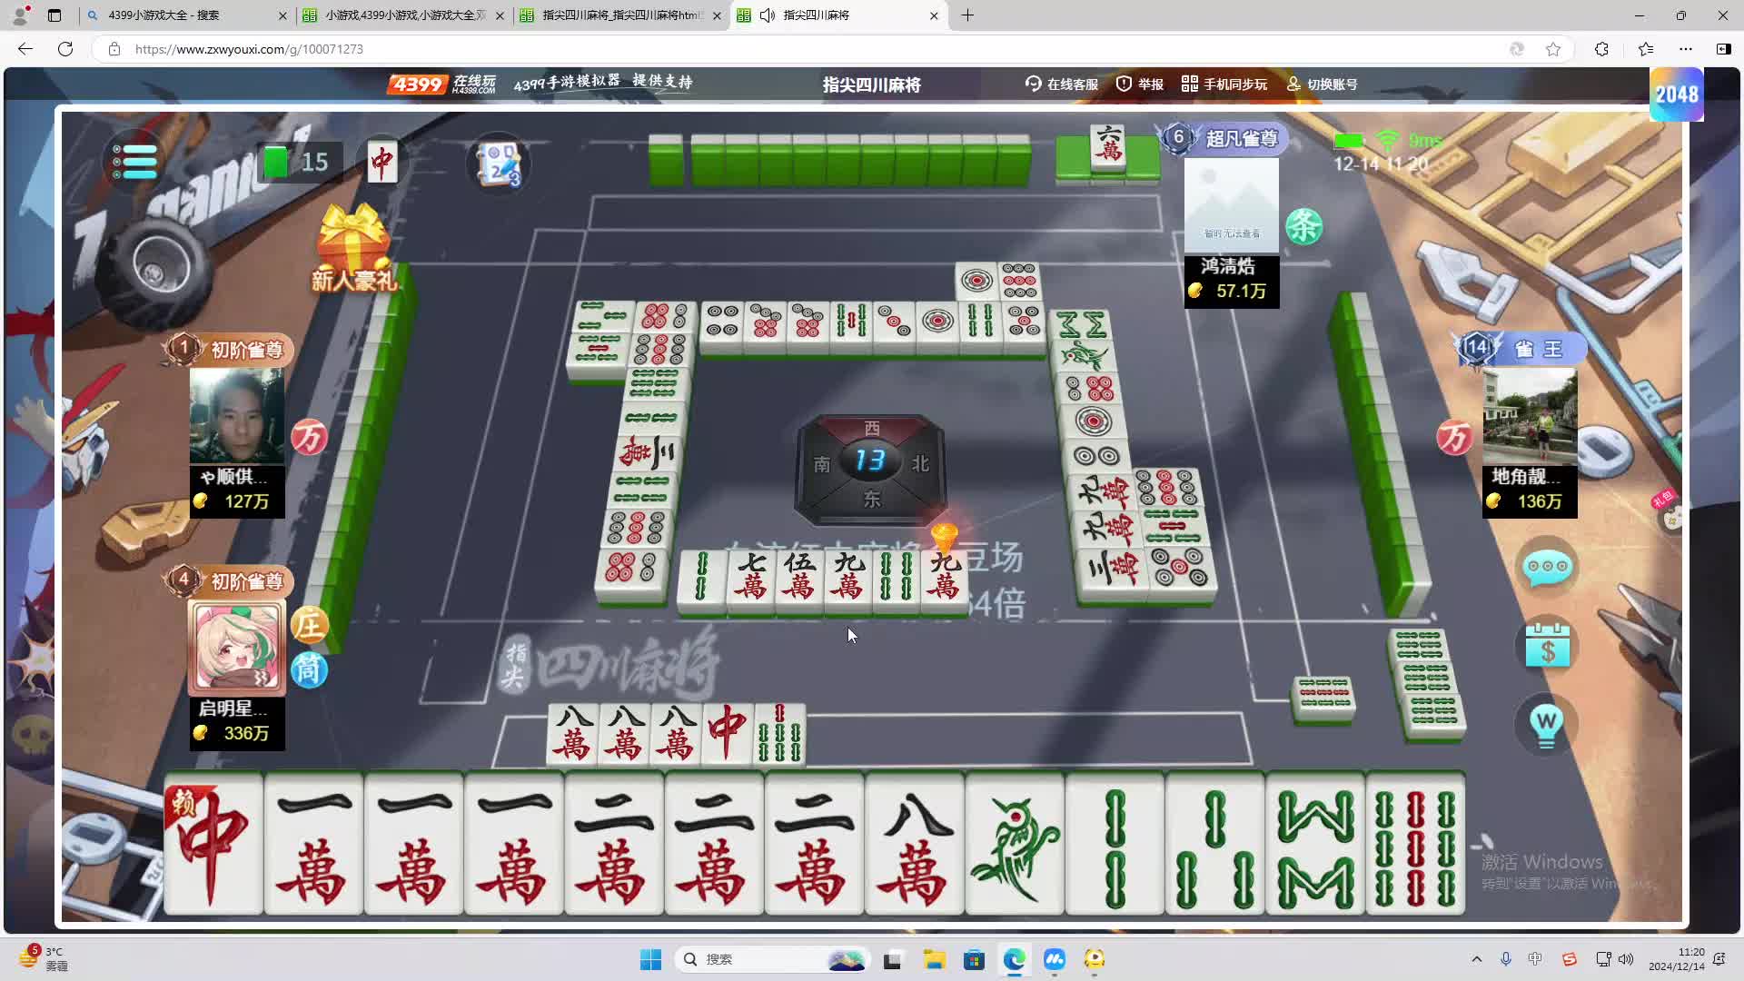Mute audio on the playing tab
This screenshot has height=981, width=1744.
(x=768, y=15)
